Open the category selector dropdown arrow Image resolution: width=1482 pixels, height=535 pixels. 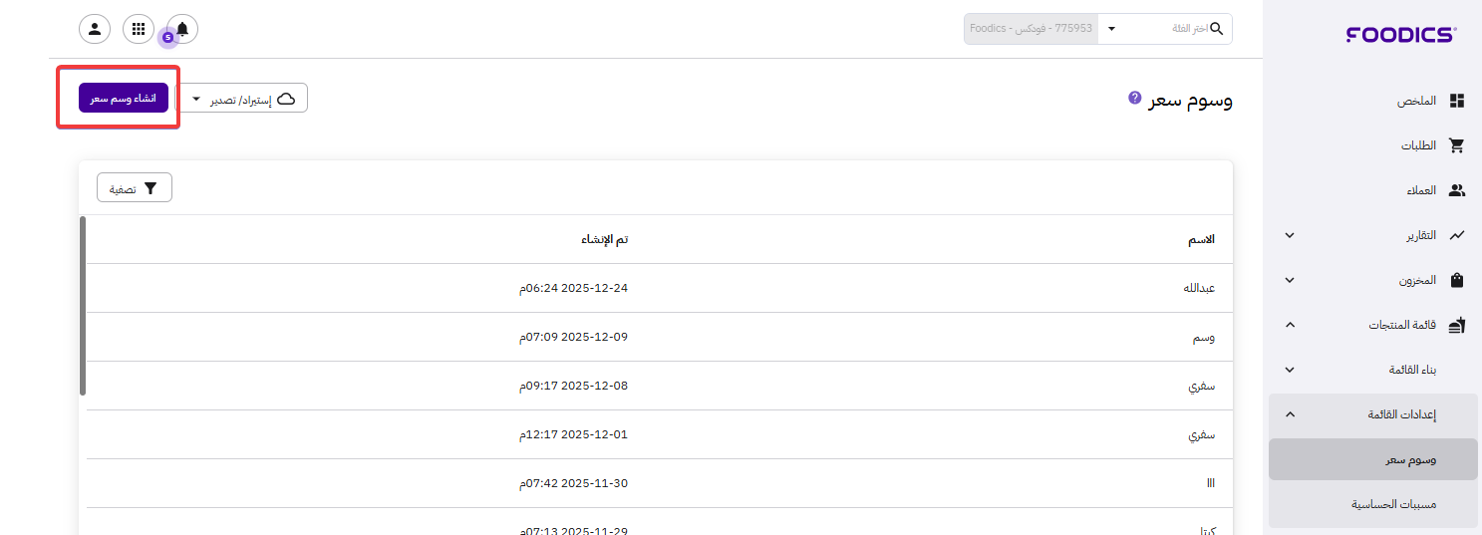(1112, 29)
